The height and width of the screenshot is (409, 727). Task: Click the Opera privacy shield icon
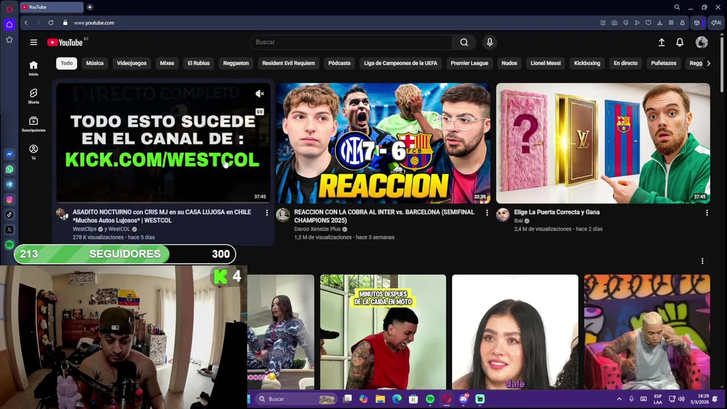click(x=626, y=23)
